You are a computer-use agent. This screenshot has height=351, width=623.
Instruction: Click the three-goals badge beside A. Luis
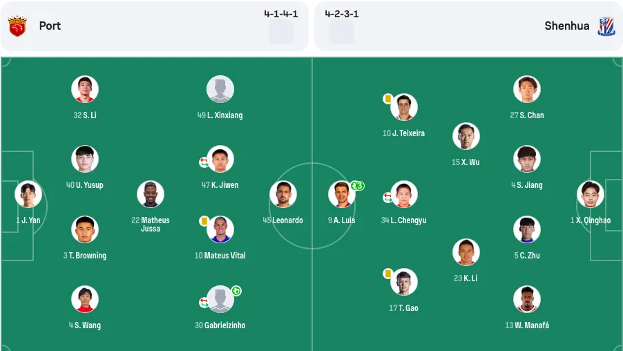(x=357, y=186)
